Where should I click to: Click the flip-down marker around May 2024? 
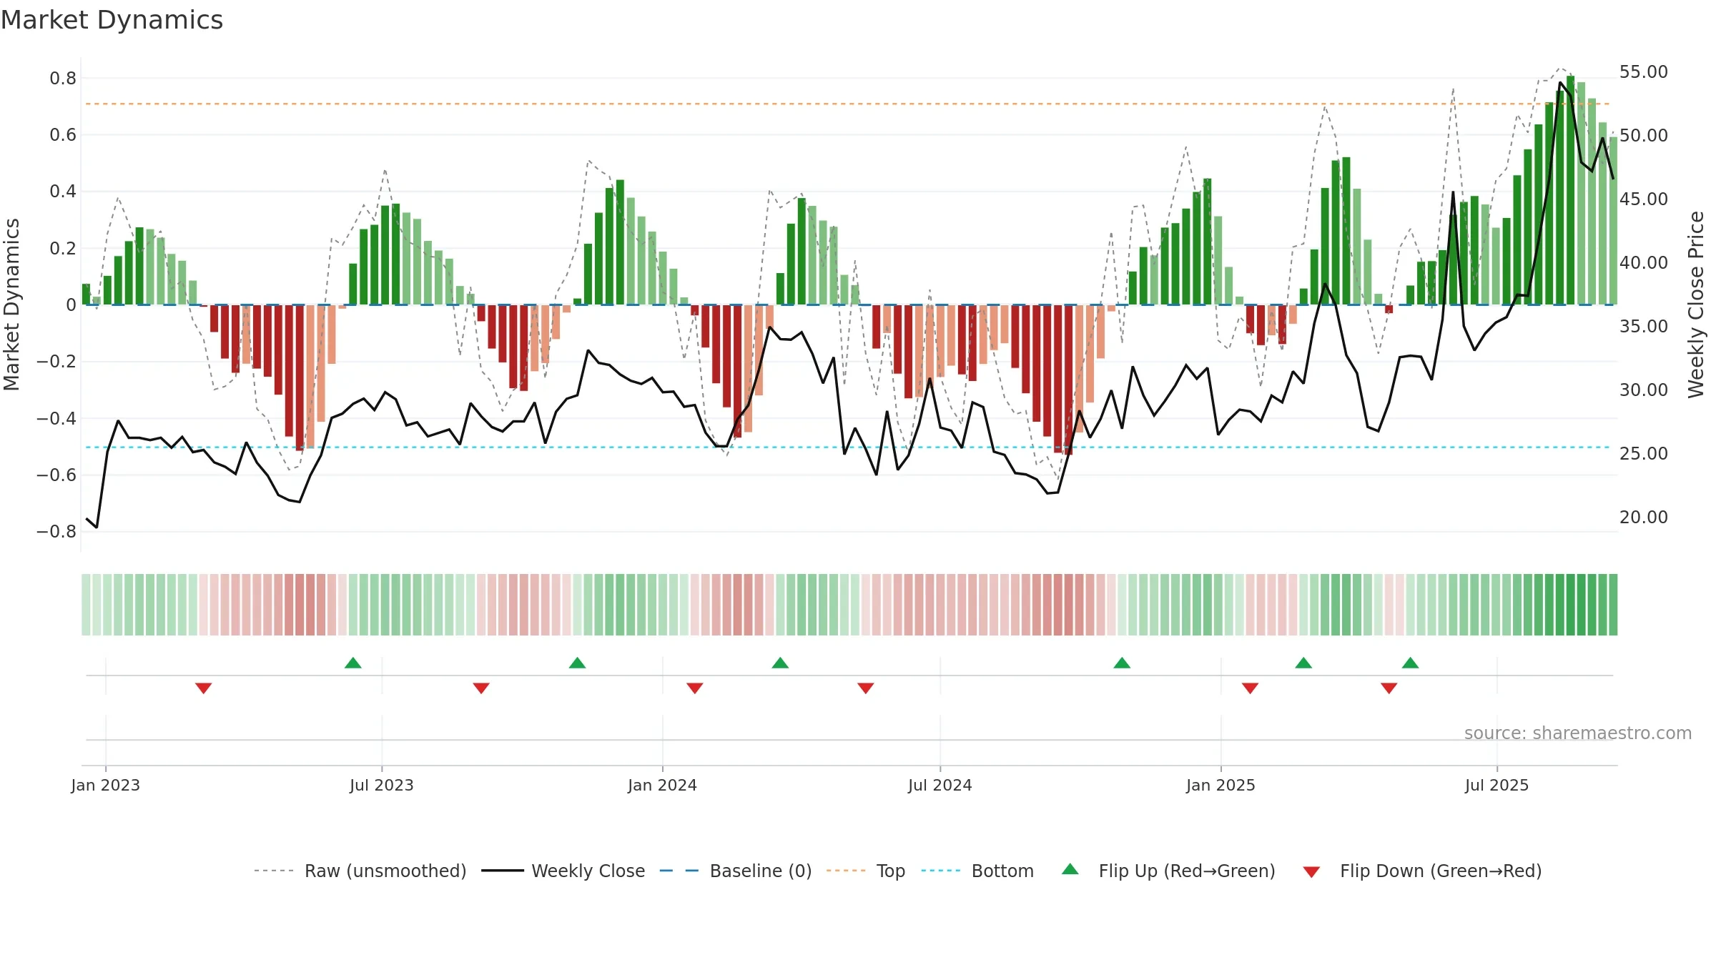click(866, 688)
